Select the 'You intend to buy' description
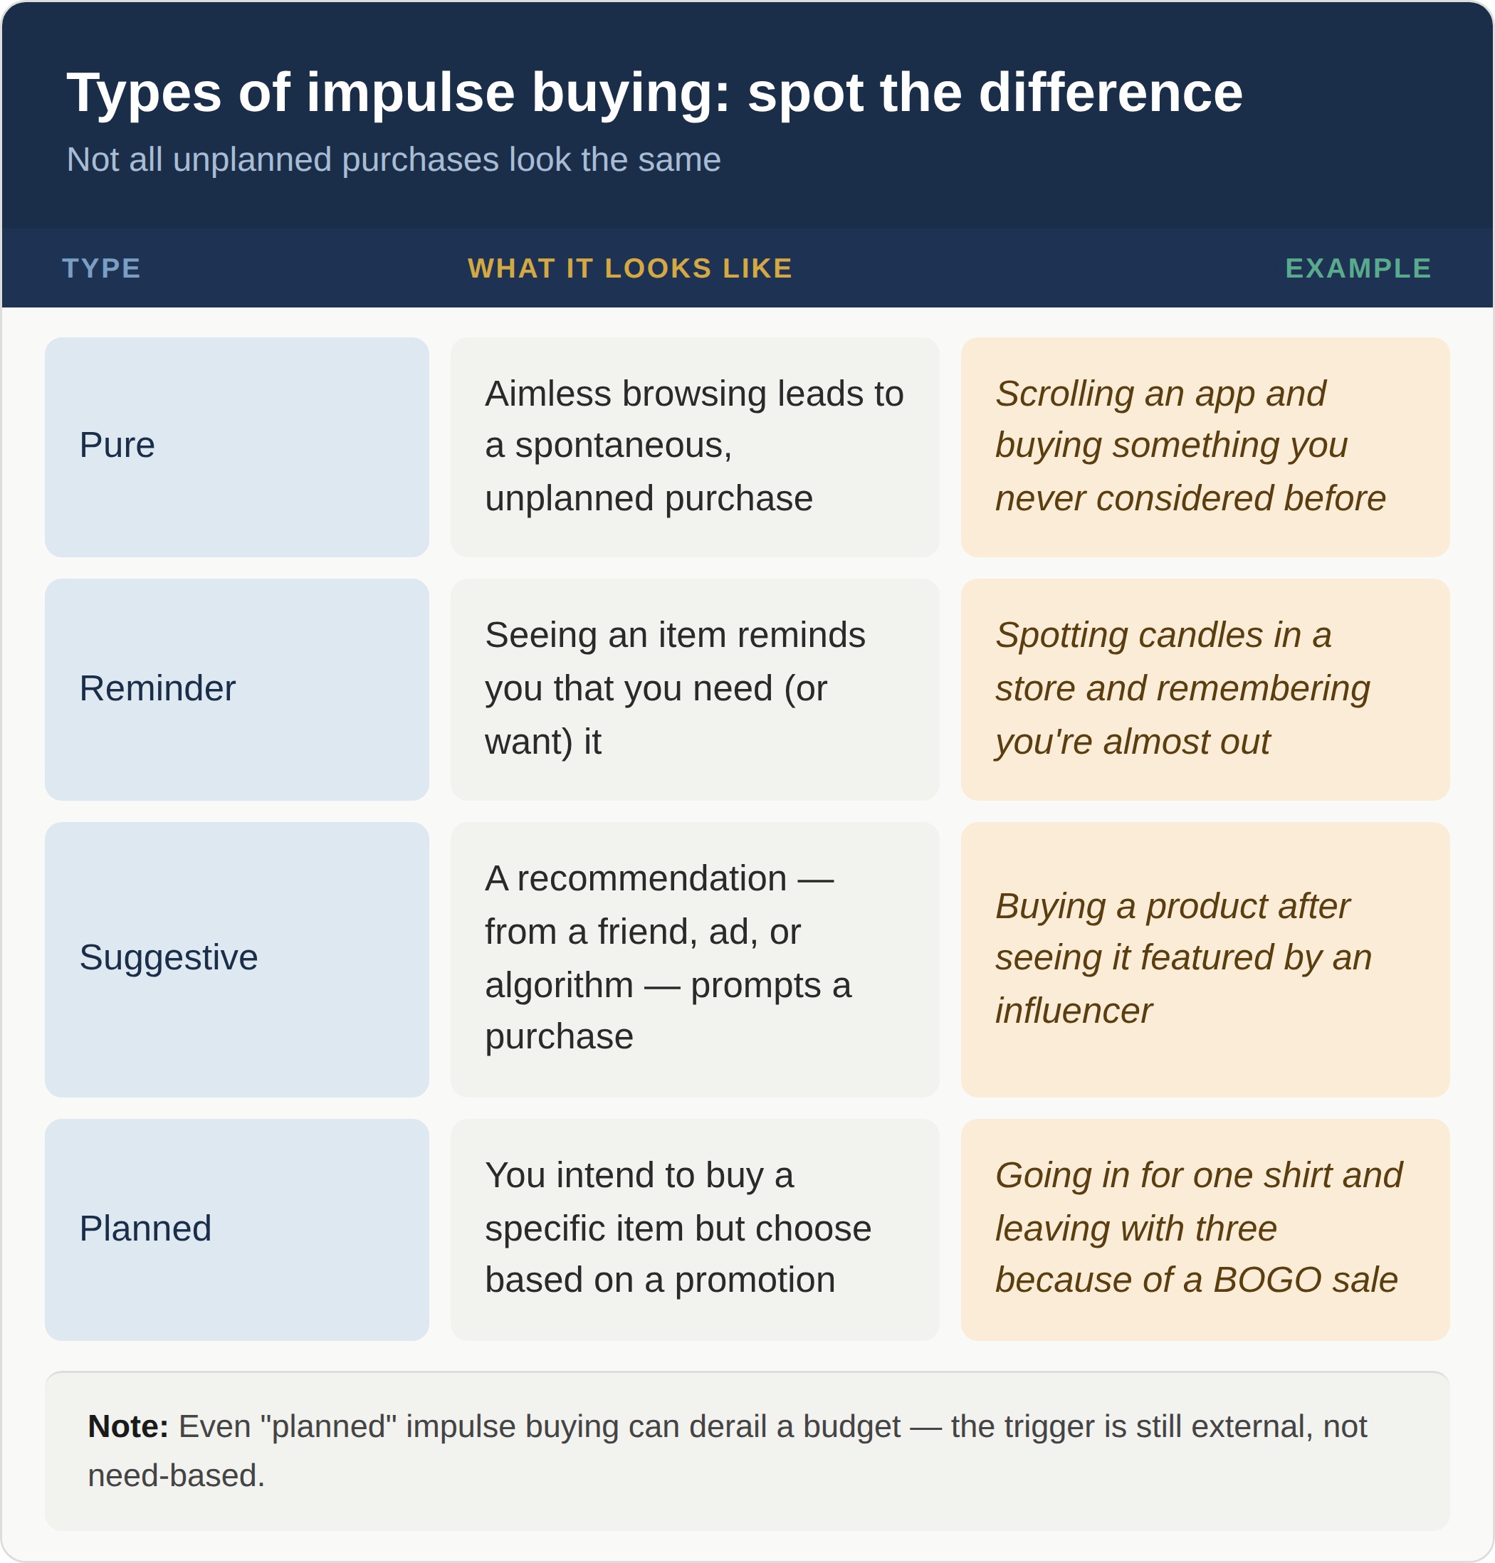The width and height of the screenshot is (1495, 1563). tap(694, 1229)
